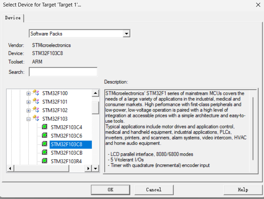Select the STM32F101 family entry
264x199 pixels.
coord(55,102)
